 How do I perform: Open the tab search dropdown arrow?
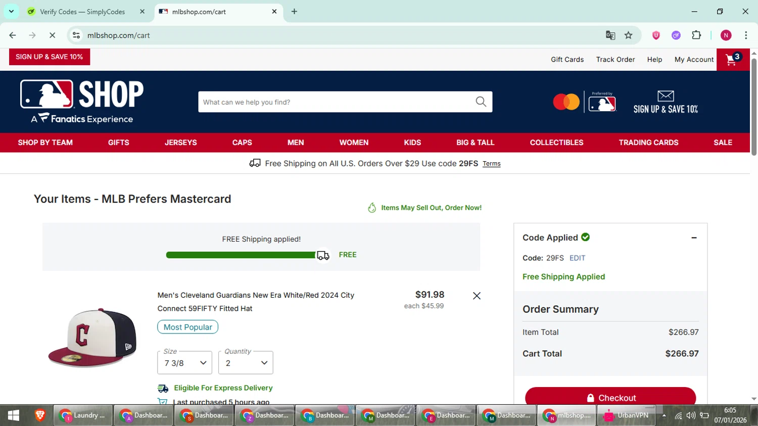tap(11, 12)
